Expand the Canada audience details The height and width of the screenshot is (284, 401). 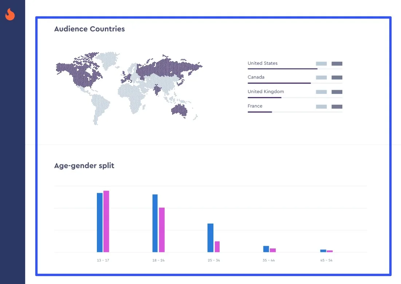(x=256, y=77)
